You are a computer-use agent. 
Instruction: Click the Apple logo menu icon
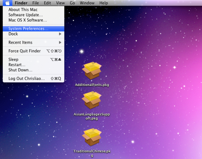8,3
